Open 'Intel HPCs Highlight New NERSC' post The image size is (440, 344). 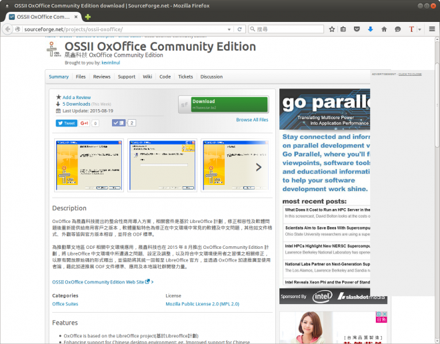[327, 246]
